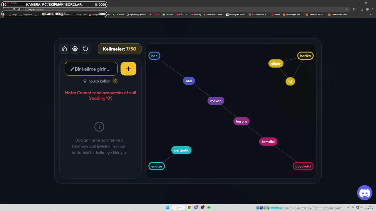This screenshot has height=211, width=376.
Task: Click the info circle icon in left panel
Action: [x=99, y=127]
